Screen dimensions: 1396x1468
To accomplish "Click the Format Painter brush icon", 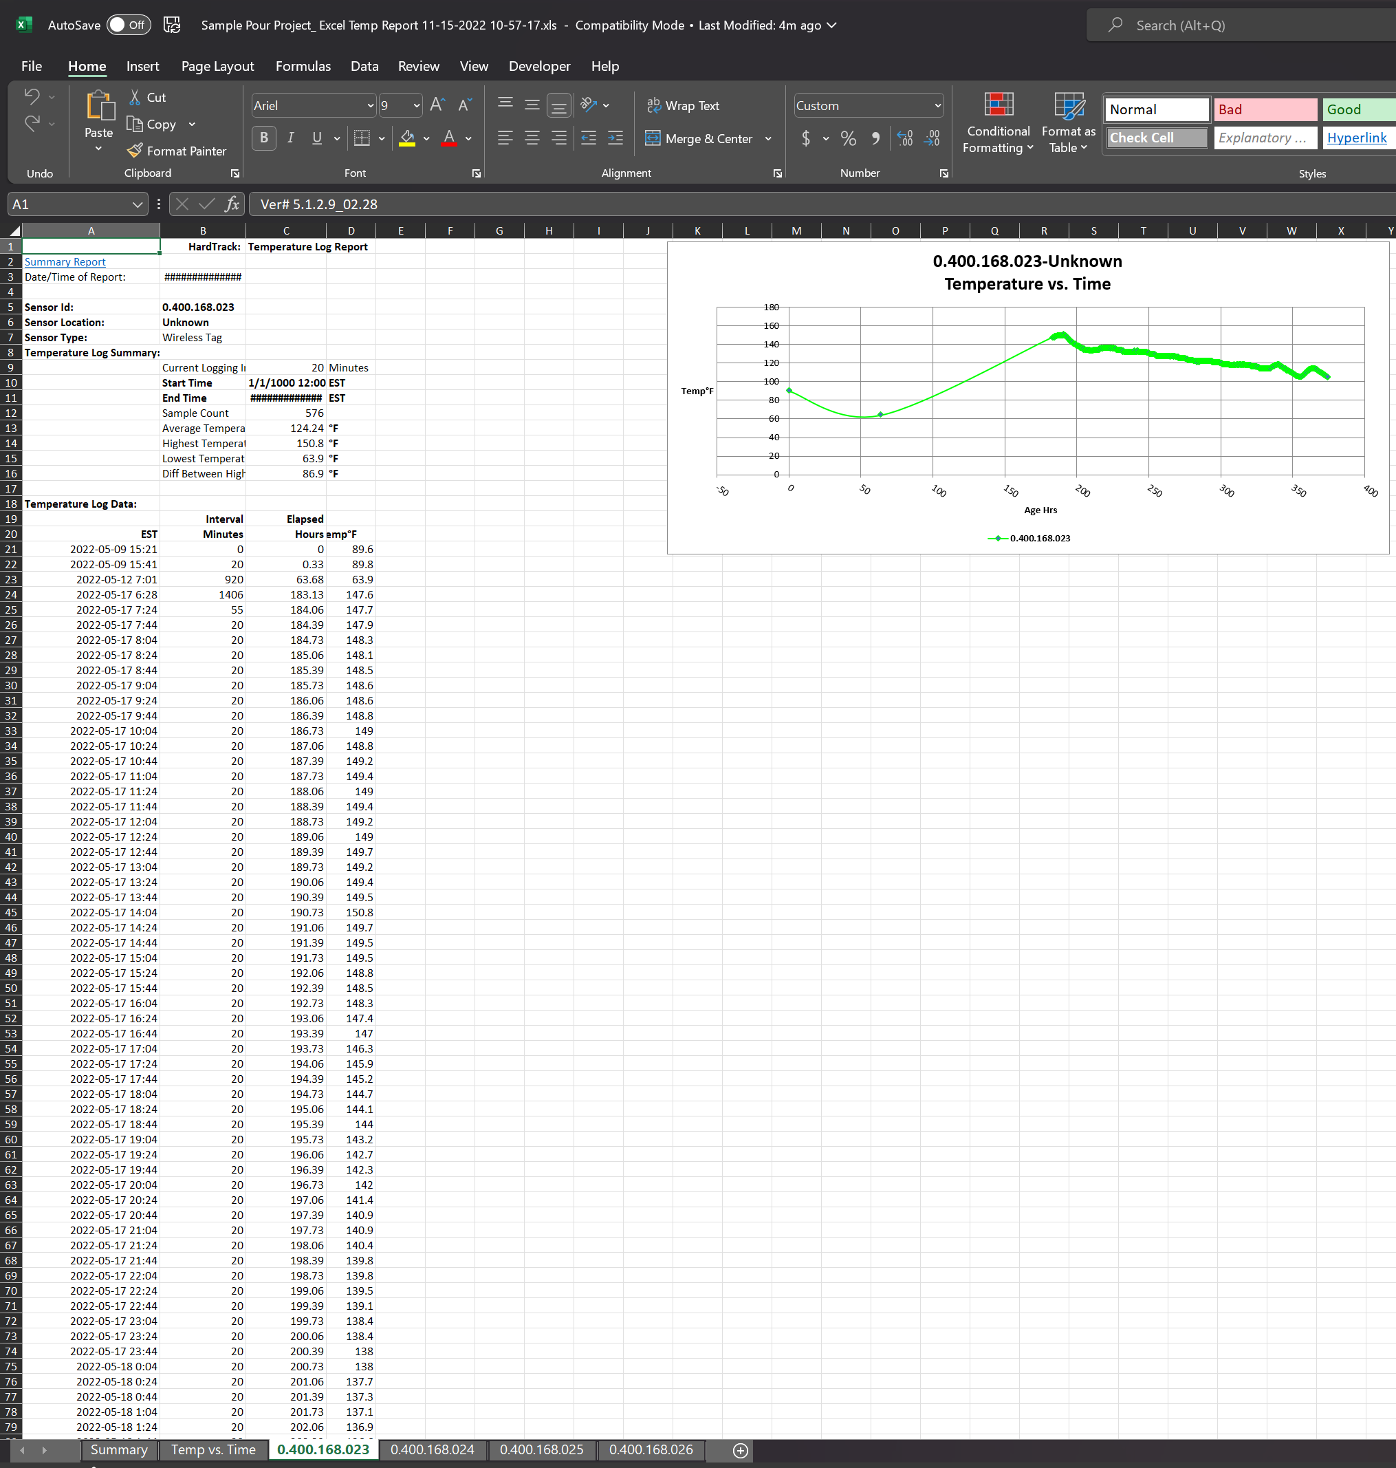I will point(135,151).
